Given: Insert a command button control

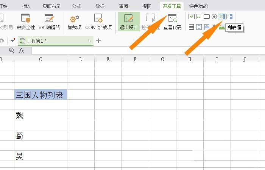Looking at the screenshot, I should click(207, 17).
